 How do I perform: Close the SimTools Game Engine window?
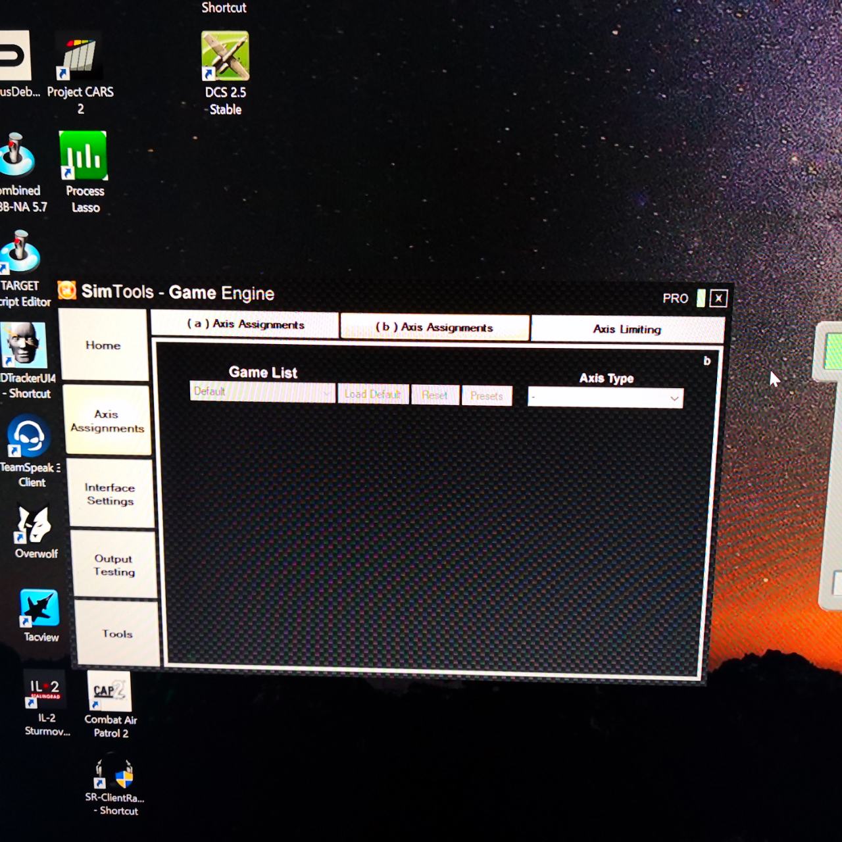(718, 299)
